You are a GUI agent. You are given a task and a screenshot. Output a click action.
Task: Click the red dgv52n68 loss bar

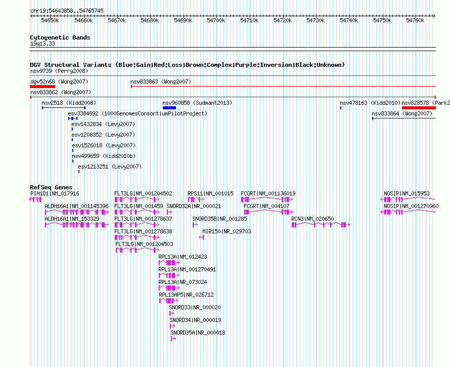(x=42, y=87)
